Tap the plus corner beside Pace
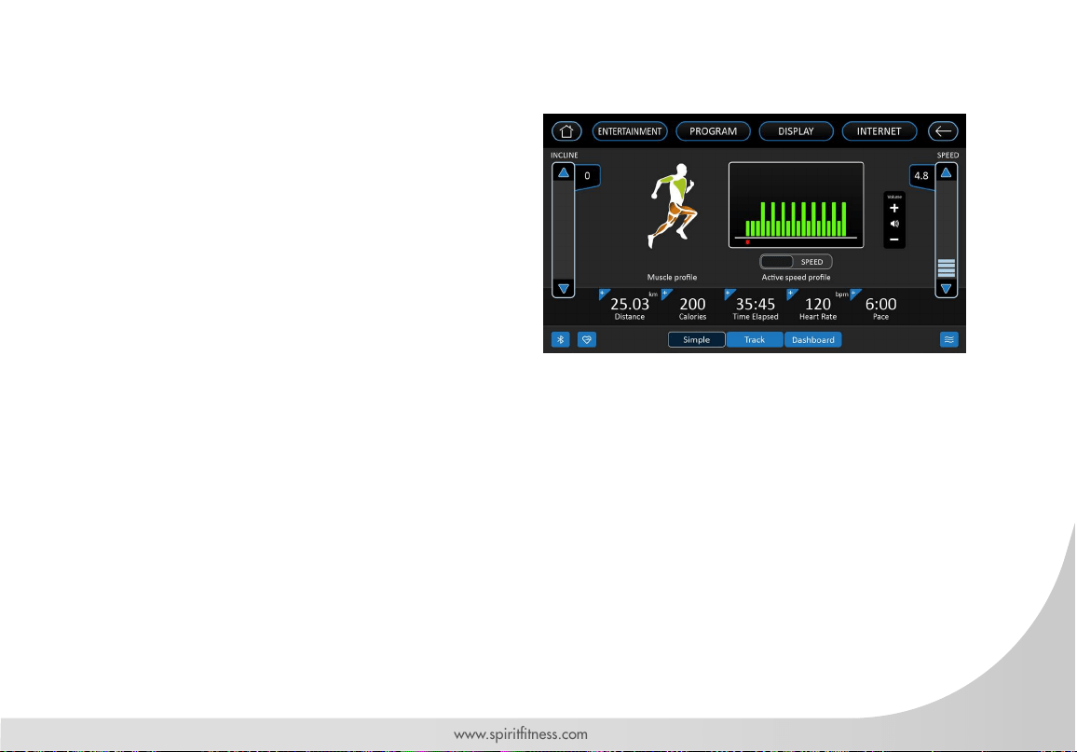 click(x=854, y=294)
